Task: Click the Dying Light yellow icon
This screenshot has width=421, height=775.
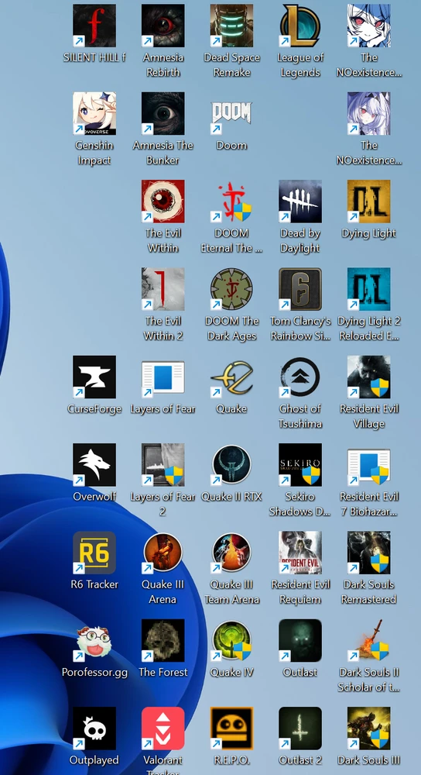Action: coord(368,201)
